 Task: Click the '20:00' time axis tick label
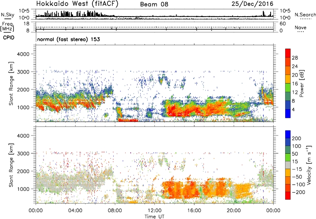point(233,211)
